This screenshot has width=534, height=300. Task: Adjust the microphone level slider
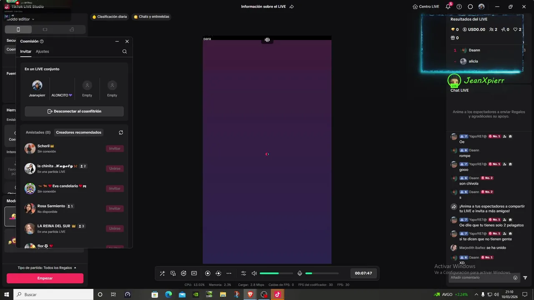322,273
